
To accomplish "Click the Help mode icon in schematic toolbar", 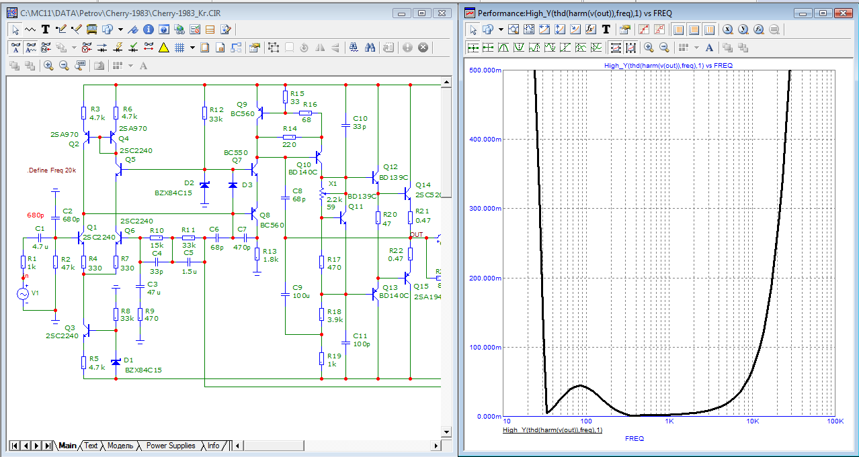I will [163, 30].
